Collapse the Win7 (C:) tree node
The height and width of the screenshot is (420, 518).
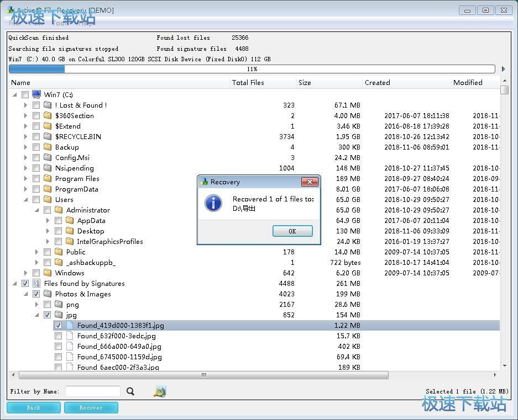tap(14, 95)
